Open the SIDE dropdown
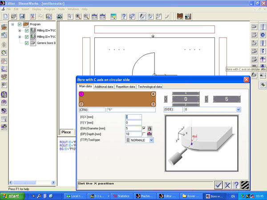This screenshot has width=267, height=200. pos(239,109)
